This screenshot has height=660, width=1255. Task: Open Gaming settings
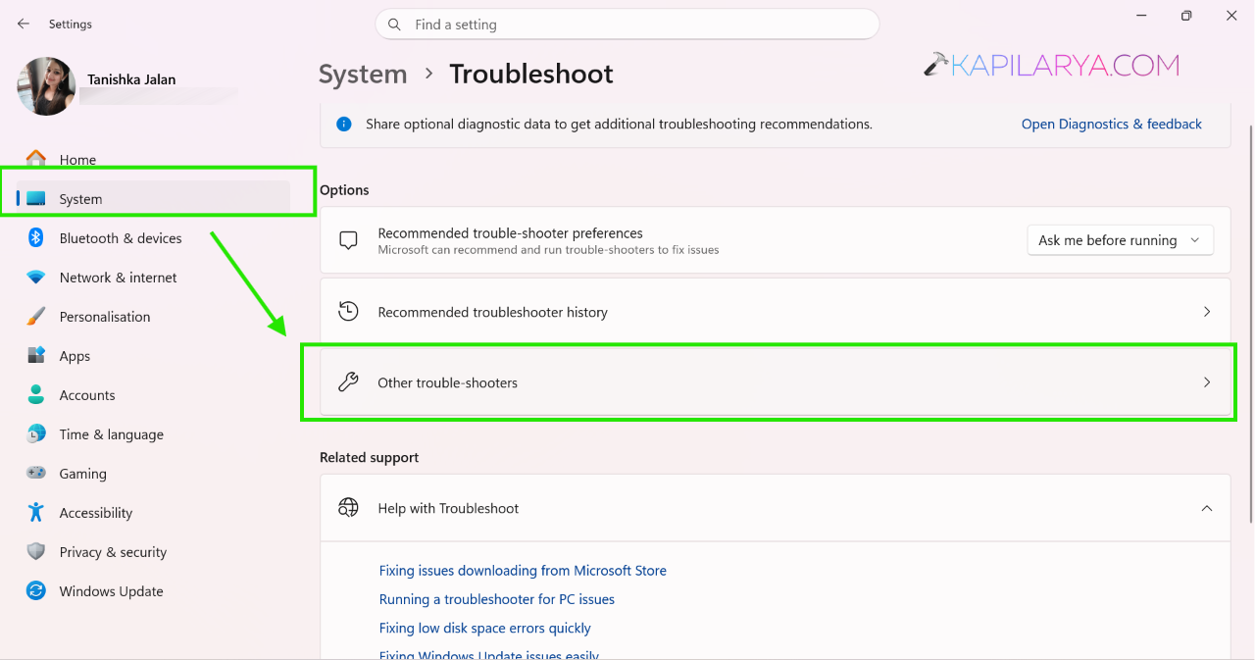[82, 474]
